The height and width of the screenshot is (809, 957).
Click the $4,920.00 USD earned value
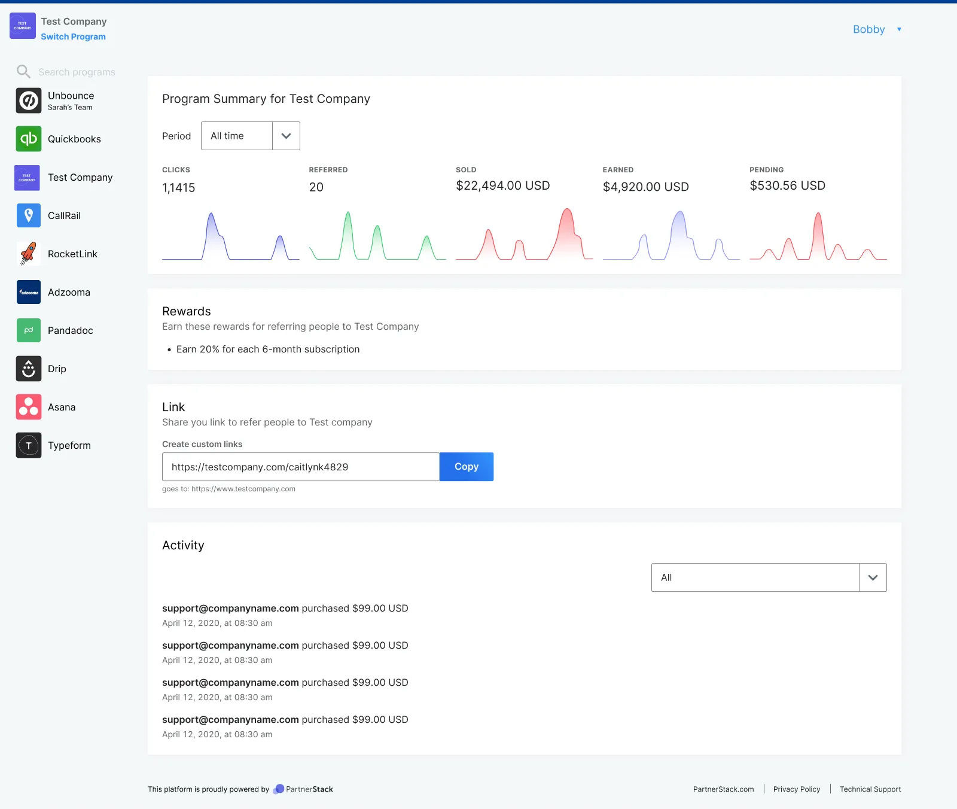click(x=645, y=187)
